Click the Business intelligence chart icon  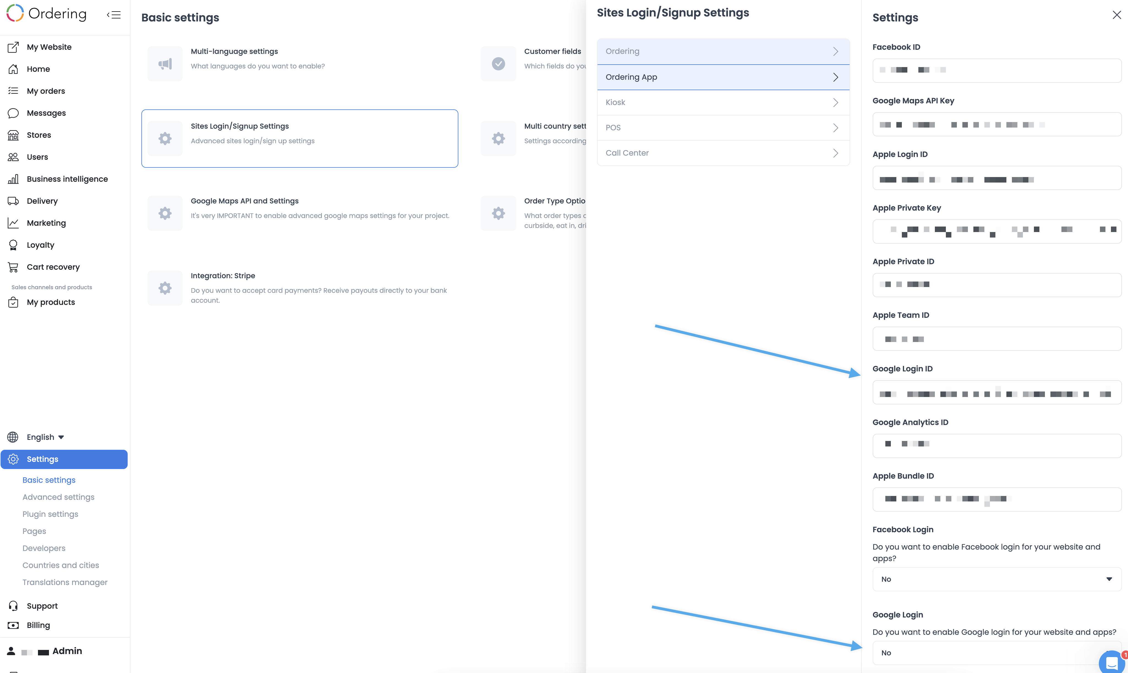click(13, 179)
